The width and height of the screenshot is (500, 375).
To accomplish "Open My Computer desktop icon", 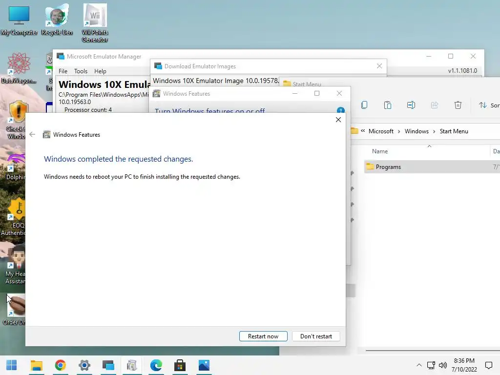I will [19, 20].
